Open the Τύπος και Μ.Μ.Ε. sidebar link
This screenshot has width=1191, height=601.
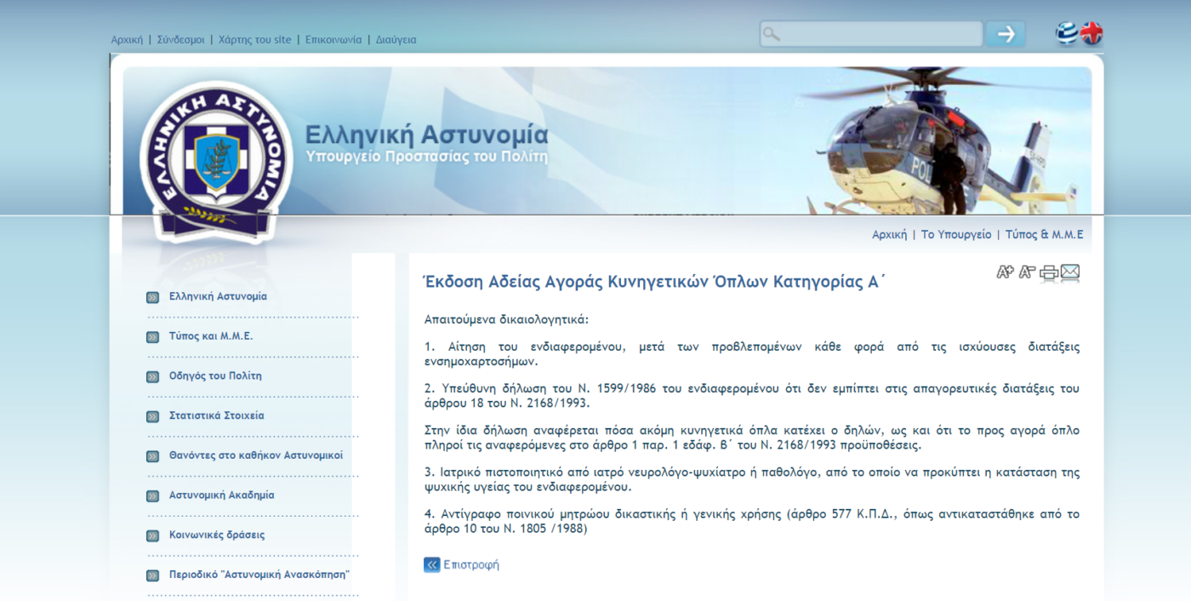point(211,336)
